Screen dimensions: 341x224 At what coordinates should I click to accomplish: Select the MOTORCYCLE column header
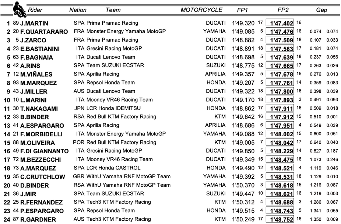click(x=201, y=10)
